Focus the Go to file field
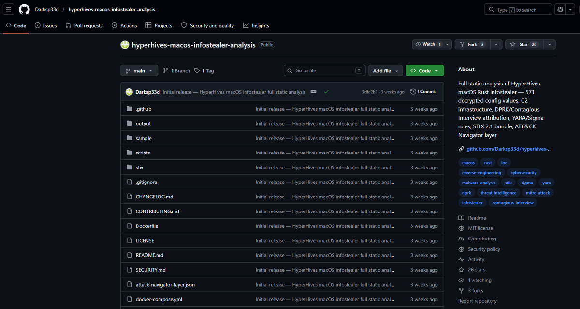580x309 pixels. [324, 70]
